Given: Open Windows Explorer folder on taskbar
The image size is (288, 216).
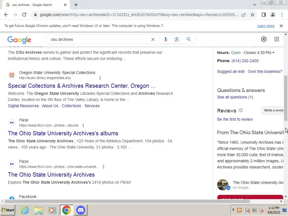Looking at the screenshot, I should pyautogui.click(x=38, y=210).
